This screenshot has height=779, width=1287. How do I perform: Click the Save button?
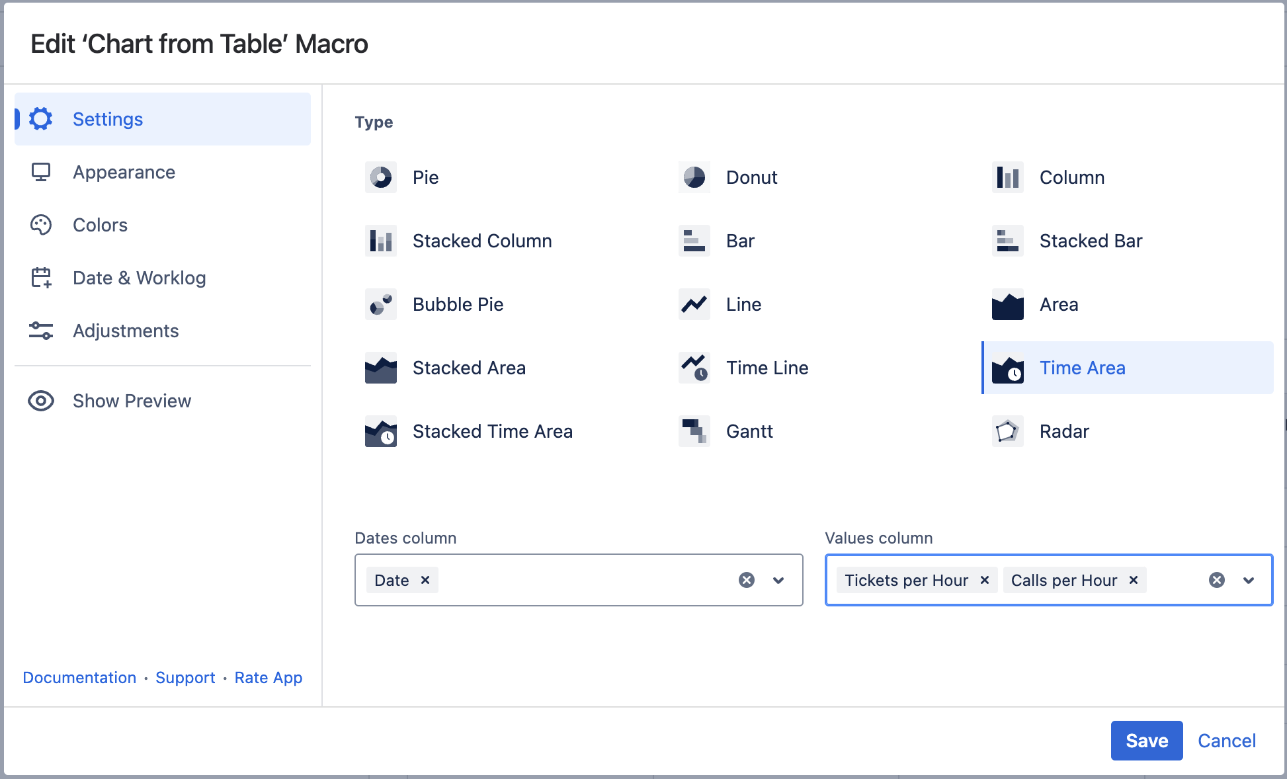click(x=1146, y=740)
